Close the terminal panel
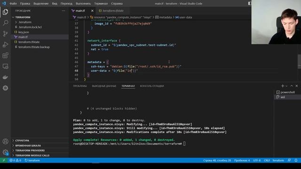 [x=297, y=86]
